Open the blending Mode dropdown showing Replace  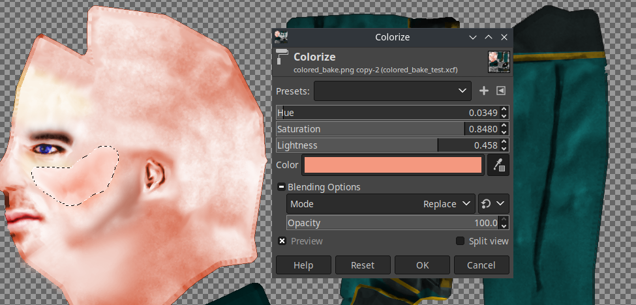380,204
